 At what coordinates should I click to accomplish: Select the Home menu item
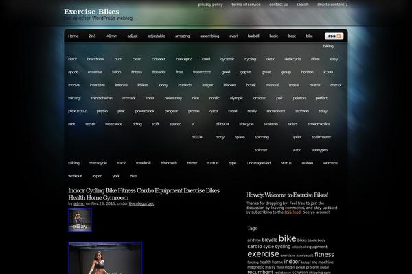73,36
